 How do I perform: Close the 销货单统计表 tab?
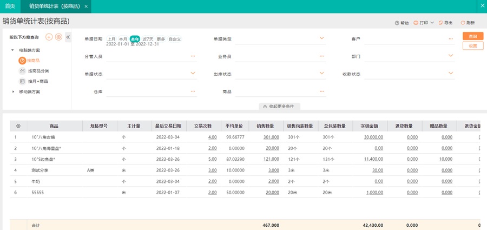86,6
